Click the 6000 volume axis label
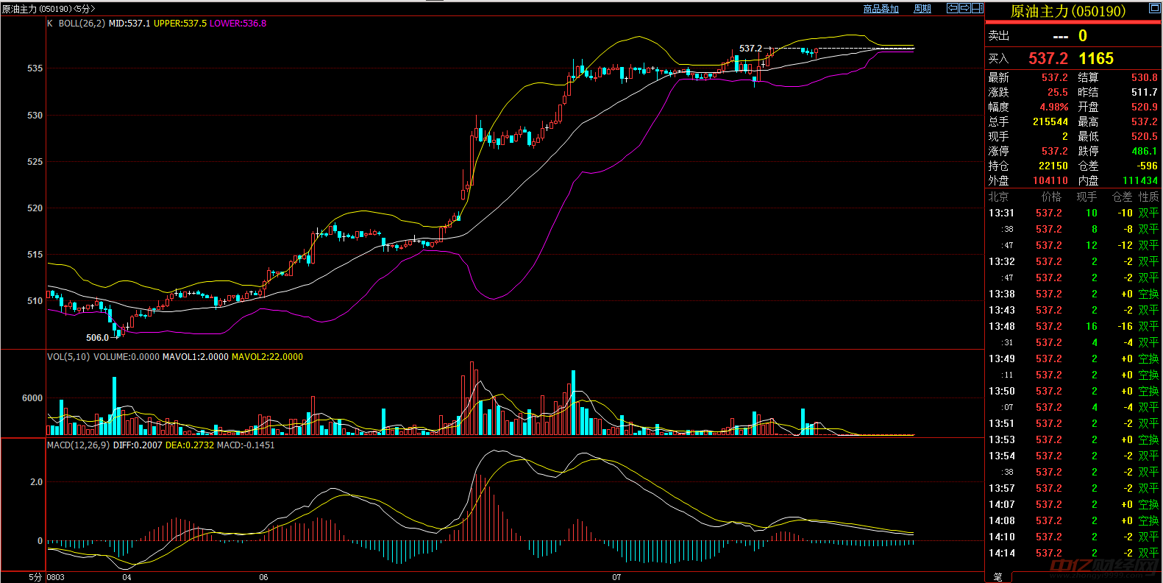1163x583 pixels. pos(32,398)
